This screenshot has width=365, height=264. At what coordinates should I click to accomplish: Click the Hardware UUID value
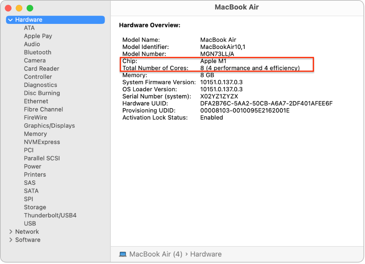coord(267,103)
